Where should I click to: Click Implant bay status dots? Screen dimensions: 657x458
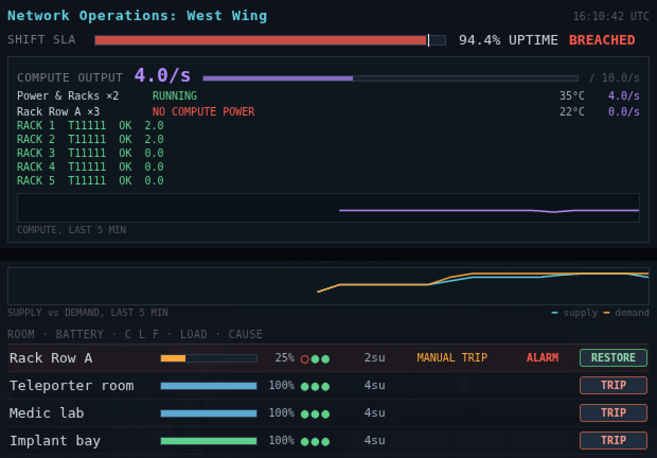(x=315, y=442)
